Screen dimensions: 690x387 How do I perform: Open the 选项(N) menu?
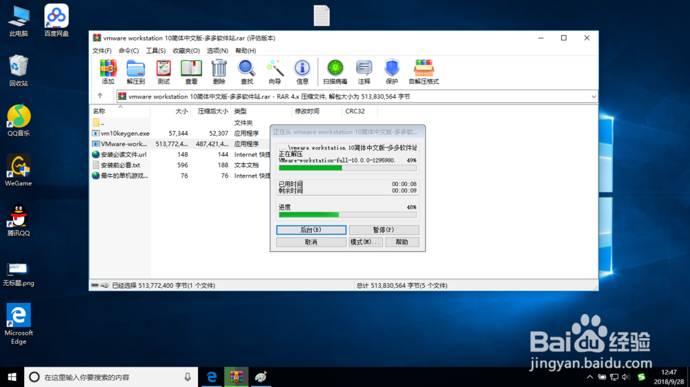(x=217, y=50)
